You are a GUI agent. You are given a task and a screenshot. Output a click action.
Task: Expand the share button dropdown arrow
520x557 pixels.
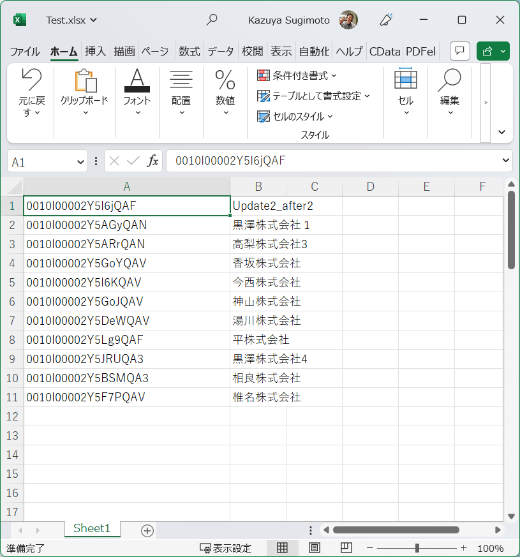point(503,51)
